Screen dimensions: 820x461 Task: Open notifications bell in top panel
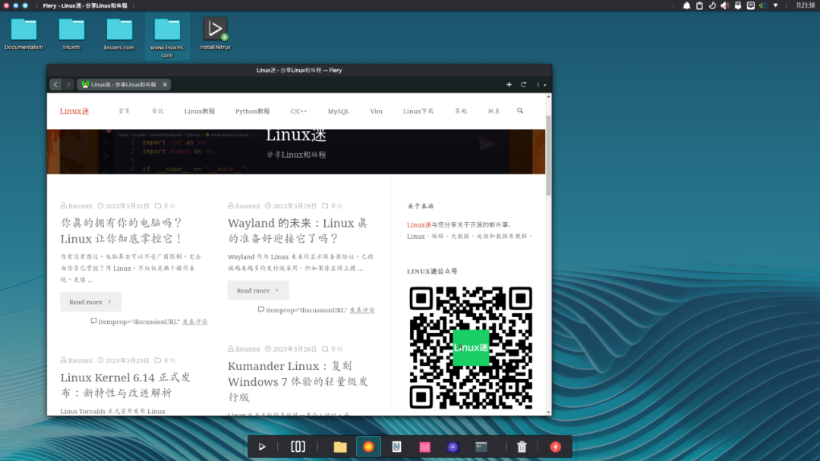pos(686,6)
